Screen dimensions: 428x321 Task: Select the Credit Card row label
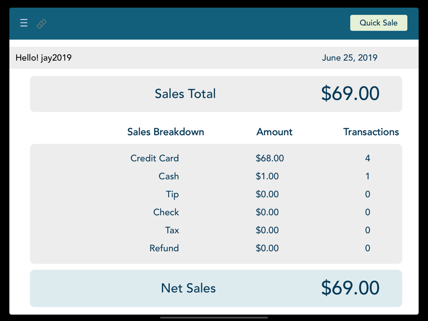pyautogui.click(x=155, y=158)
